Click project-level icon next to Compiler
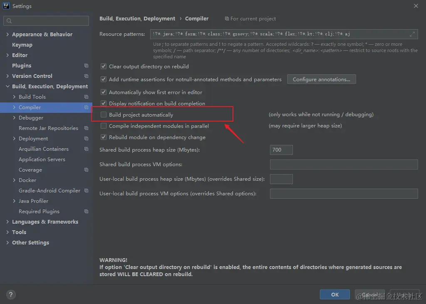This screenshot has width=426, height=304. [86, 107]
